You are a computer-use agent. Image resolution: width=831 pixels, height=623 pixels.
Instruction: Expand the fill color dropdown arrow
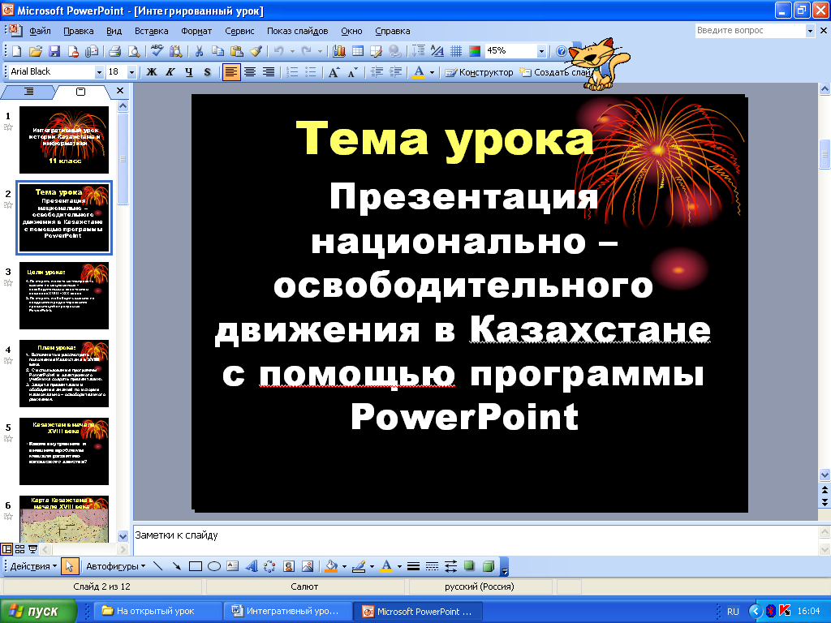(344, 566)
